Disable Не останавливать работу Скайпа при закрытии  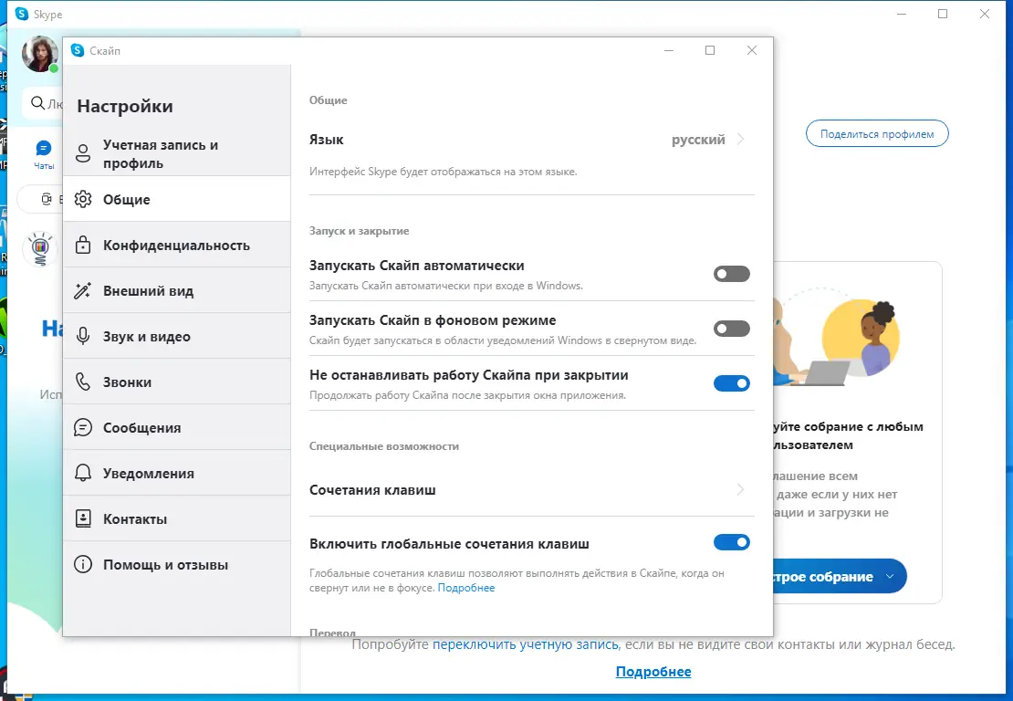(731, 383)
